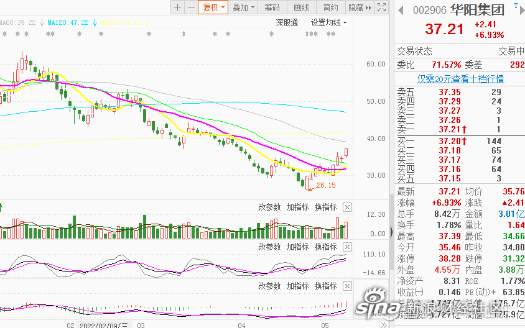The height and width of the screenshot is (328, 525).
Task: Click the 外盘 4.55万 value
Action: [x=447, y=270]
